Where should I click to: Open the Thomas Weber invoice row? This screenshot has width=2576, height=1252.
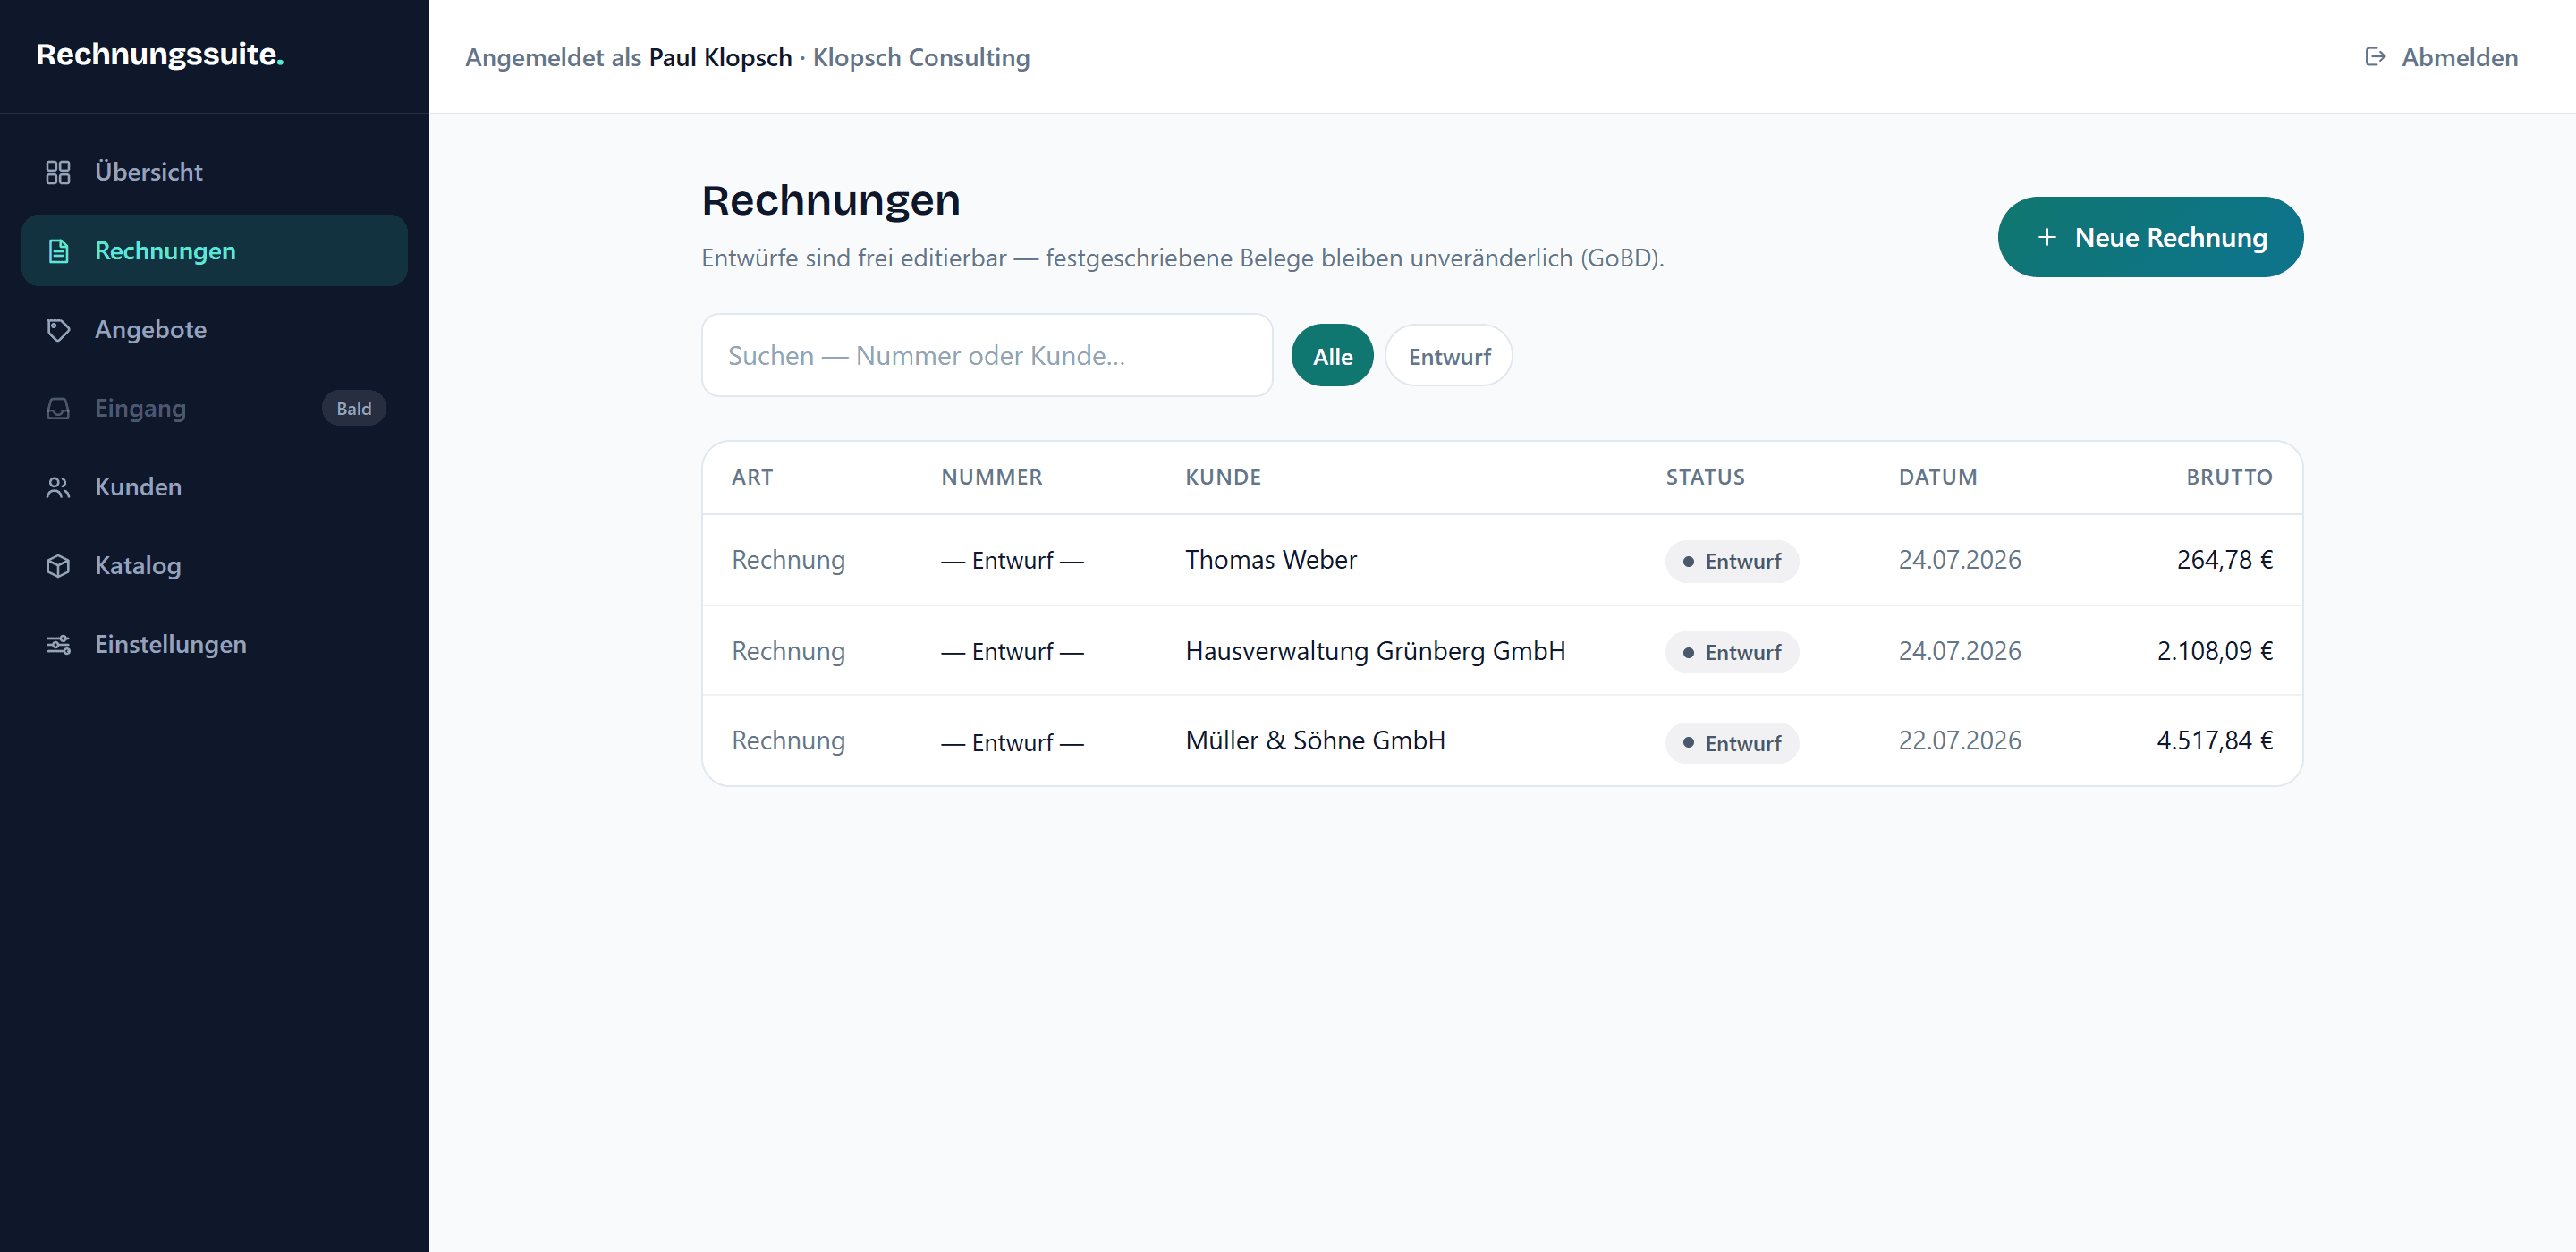tap(1502, 560)
